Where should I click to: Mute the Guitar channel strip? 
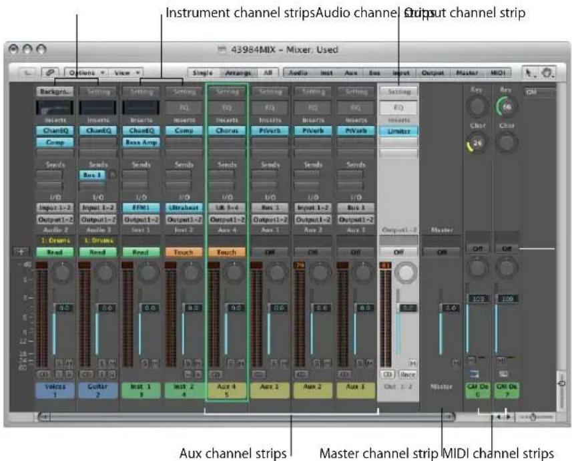pos(112,363)
